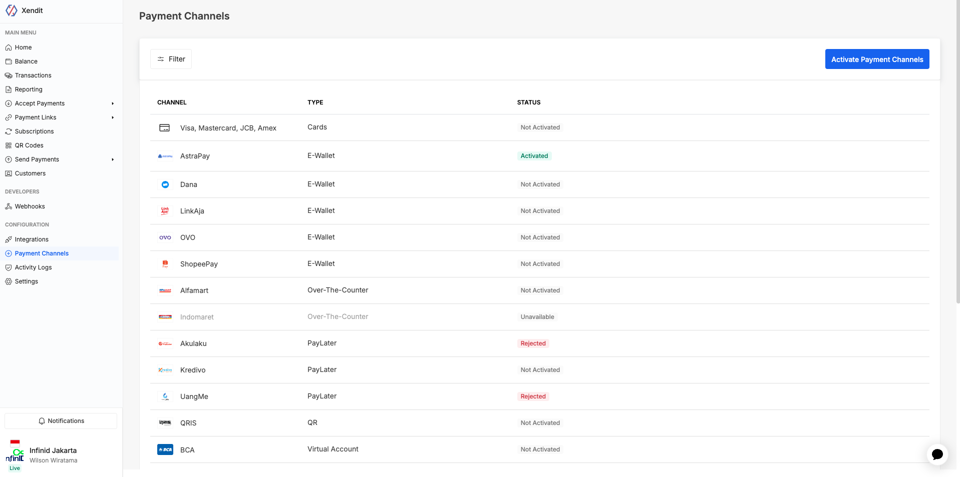Open the Notifications button
This screenshot has width=960, height=477.
point(61,421)
